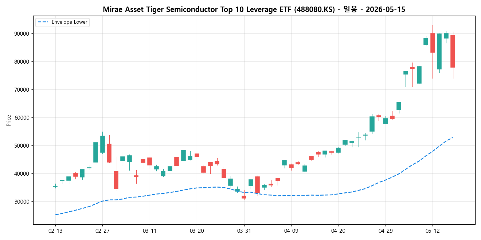
Task: Click the red candle above the 05-12 label
Action: click(433, 43)
